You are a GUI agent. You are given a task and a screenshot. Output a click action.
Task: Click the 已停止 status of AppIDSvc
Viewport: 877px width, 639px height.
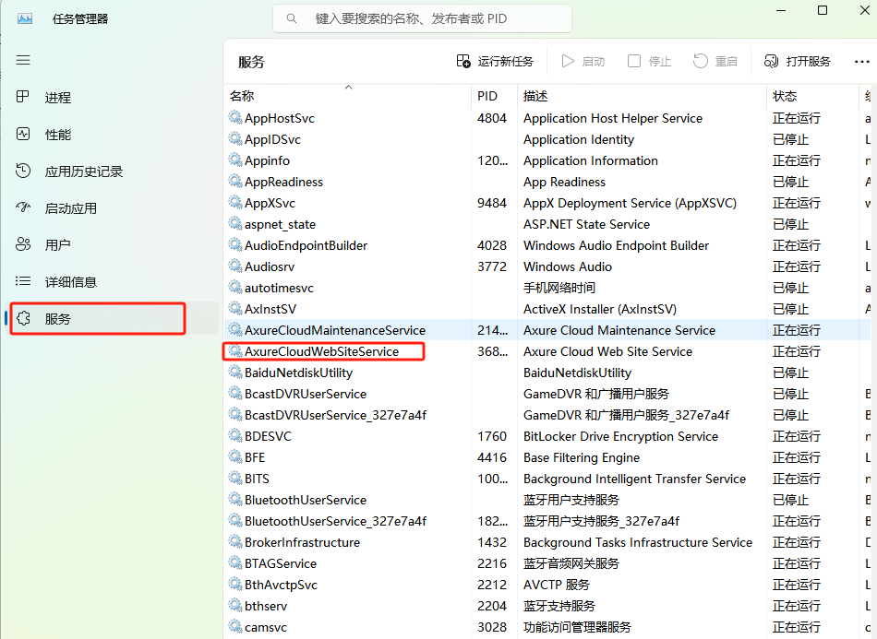click(x=790, y=139)
